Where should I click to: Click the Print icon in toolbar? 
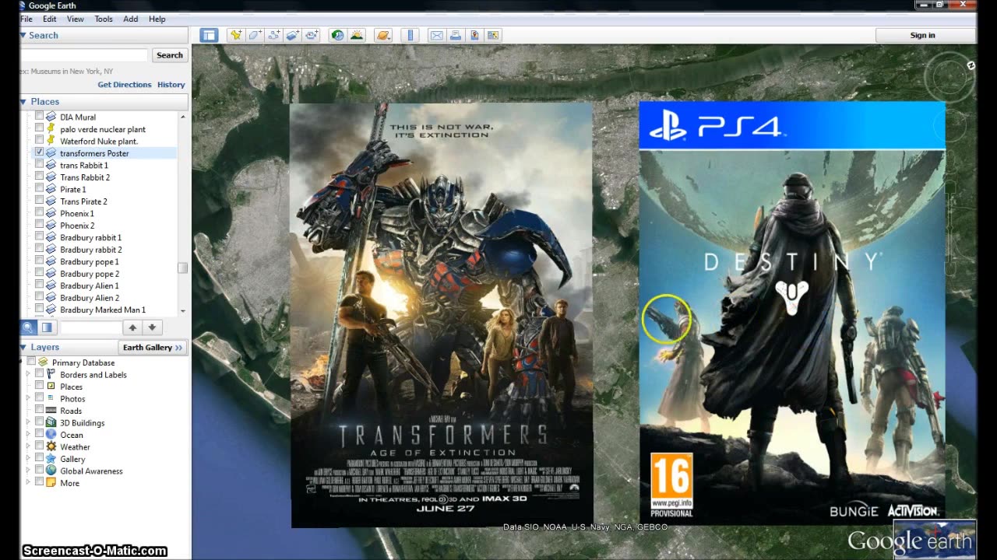click(455, 35)
